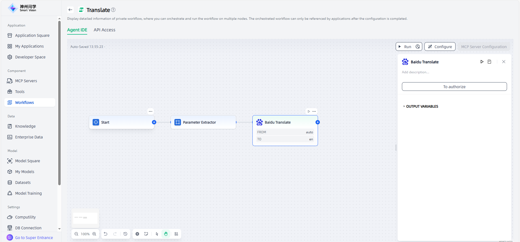Open the Baidu Translate node more menu
The height and width of the screenshot is (242, 520).
[x=314, y=111]
